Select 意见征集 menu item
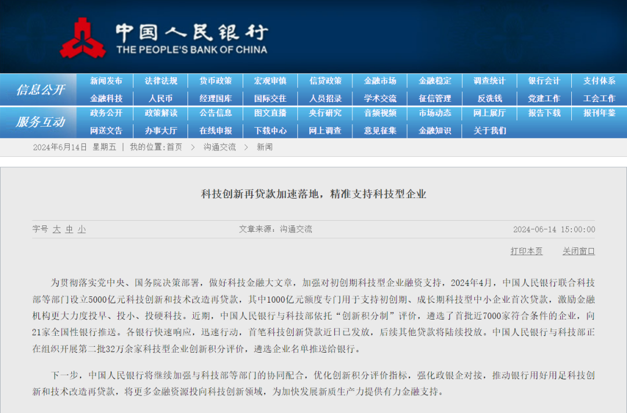 pyautogui.click(x=380, y=131)
